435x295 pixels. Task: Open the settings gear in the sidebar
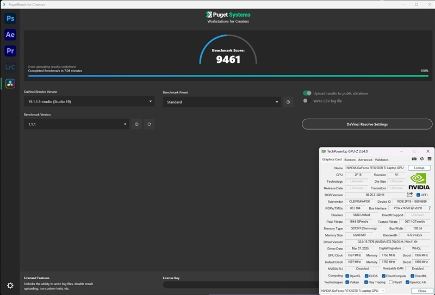coord(10,285)
